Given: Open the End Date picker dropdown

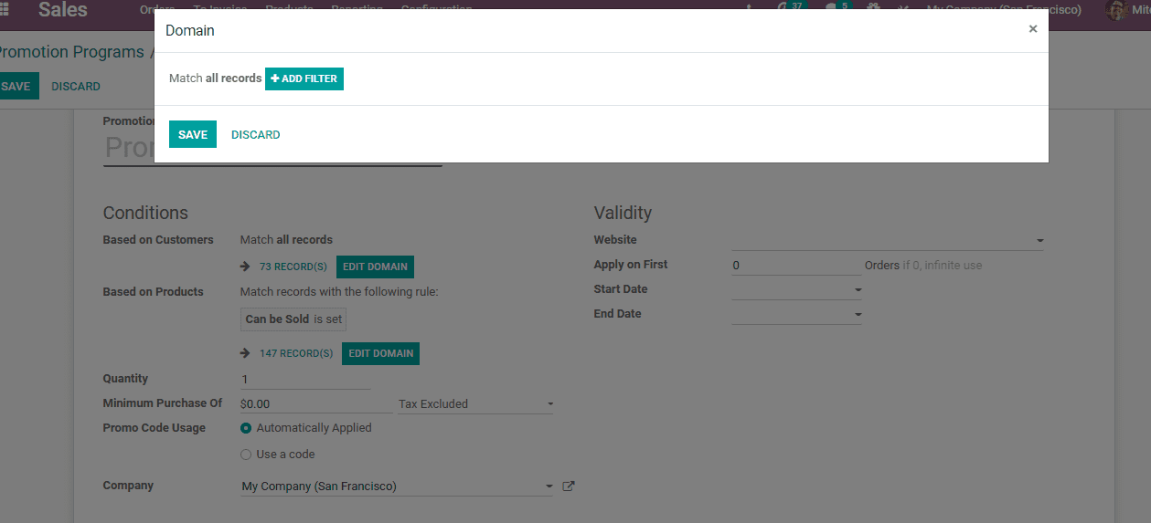Looking at the screenshot, I should pos(797,314).
